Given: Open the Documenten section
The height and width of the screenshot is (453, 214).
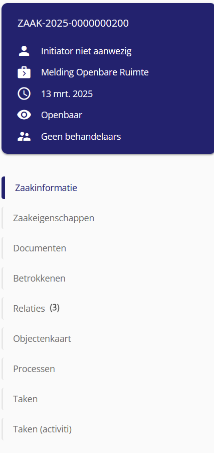Looking at the screenshot, I should tap(108, 248).
